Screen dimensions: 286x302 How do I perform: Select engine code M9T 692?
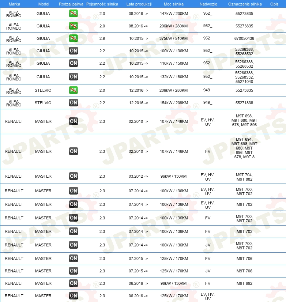244,283
